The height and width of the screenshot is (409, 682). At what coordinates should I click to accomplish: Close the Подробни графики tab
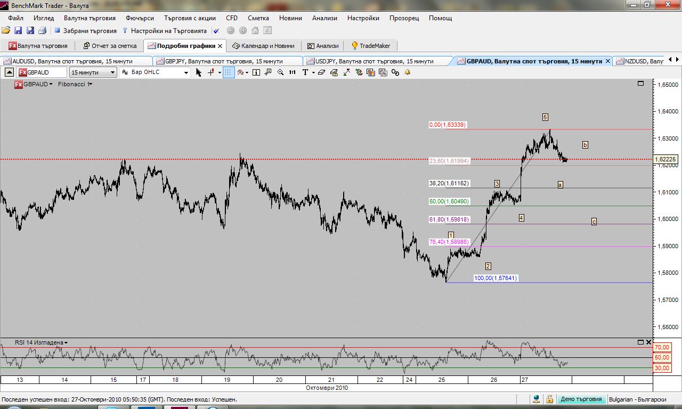(x=220, y=46)
